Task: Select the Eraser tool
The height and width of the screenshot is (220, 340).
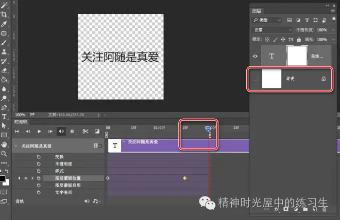Action: 4,70
